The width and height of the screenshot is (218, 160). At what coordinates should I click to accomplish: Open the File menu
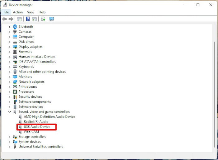[6, 12]
